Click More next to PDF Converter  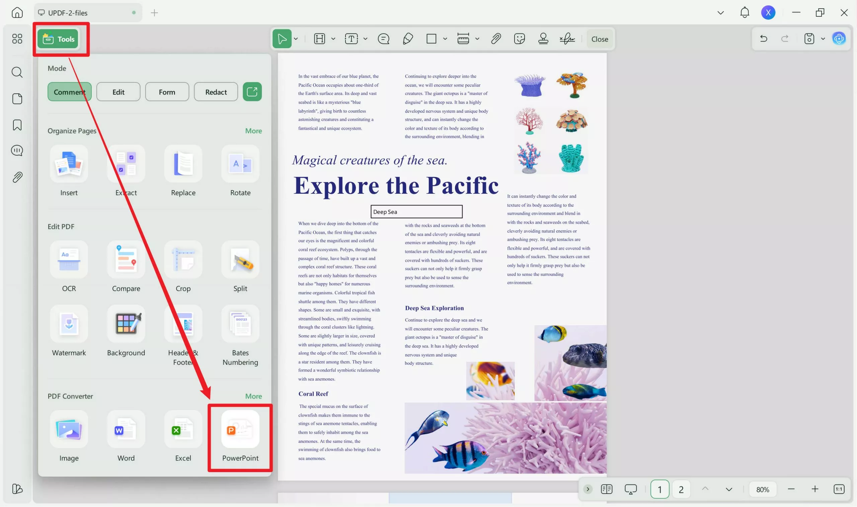coord(253,396)
